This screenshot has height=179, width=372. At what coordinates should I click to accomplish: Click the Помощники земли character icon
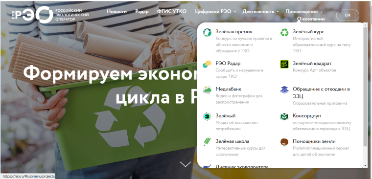(284, 142)
